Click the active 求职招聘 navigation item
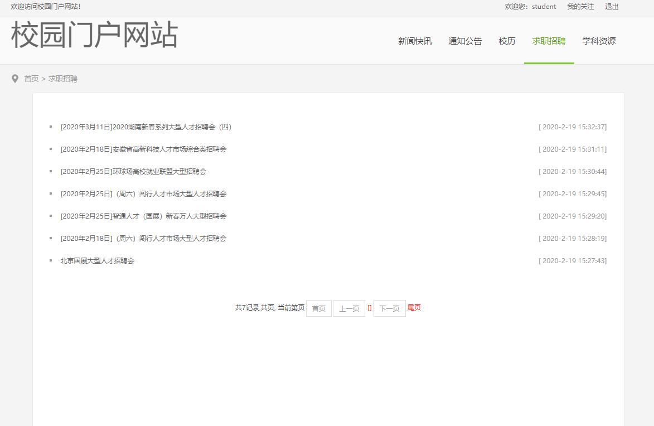This screenshot has width=654, height=426. coord(549,41)
